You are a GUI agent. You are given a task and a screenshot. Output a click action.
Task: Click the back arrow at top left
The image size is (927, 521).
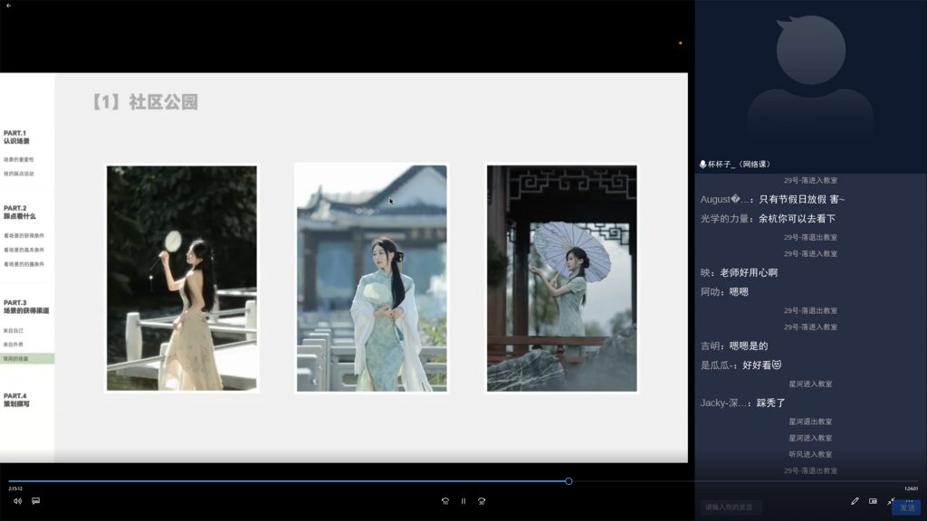[x=8, y=5]
